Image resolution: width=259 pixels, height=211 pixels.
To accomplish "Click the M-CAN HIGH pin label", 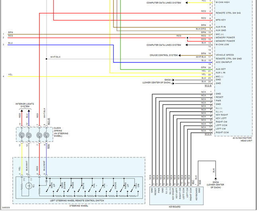I will point(222,2).
